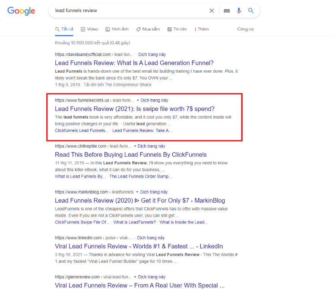Click the https://davidsandyofficial.com URL text
Viewport: 334px width, 289px height.
pyautogui.click(x=83, y=54)
